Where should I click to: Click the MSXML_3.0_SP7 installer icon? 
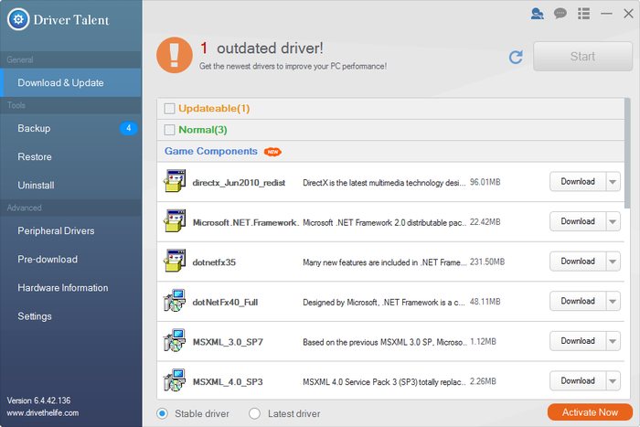click(175, 341)
